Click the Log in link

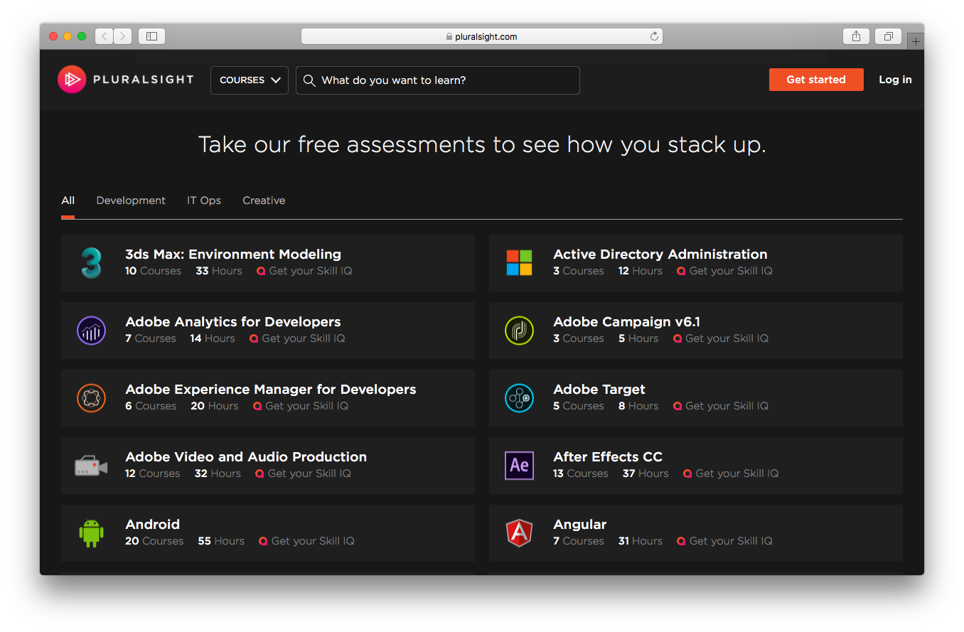coord(895,80)
